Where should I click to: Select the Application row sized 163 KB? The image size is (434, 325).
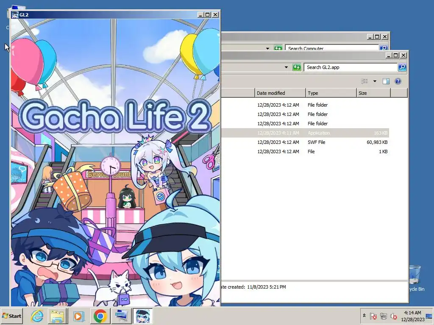click(x=305, y=133)
